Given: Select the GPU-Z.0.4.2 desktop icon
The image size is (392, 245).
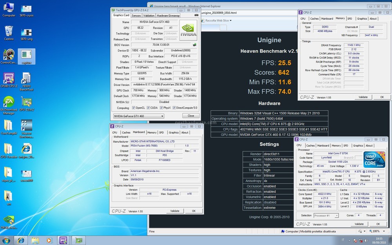Looking at the screenshot, I should pyautogui.click(x=27, y=104).
